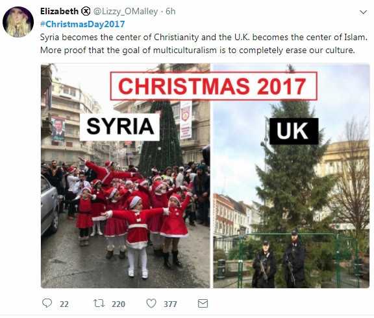Image resolution: width=374 pixels, height=318 pixels.
Task: Like the tweet with heart icon
Action: [x=151, y=304]
